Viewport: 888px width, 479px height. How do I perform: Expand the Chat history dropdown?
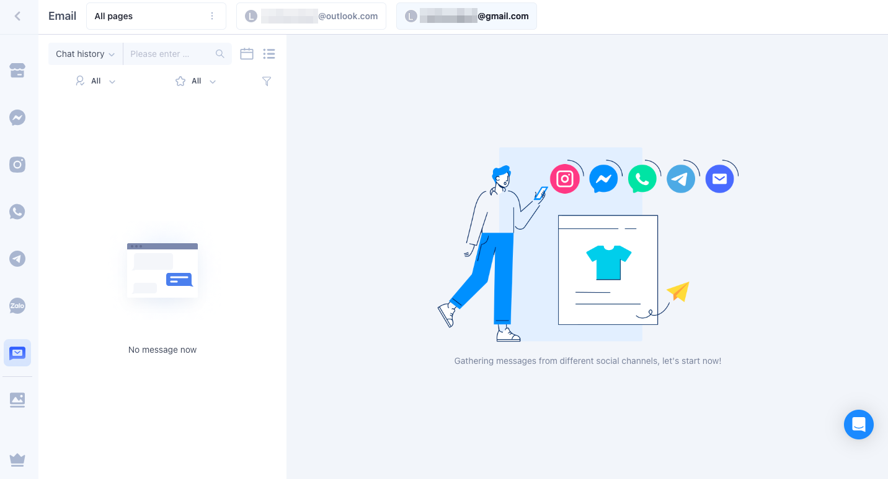pos(85,54)
